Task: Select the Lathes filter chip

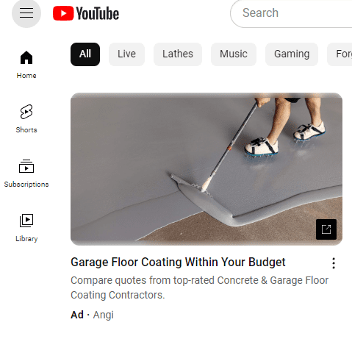Action: [x=178, y=54]
